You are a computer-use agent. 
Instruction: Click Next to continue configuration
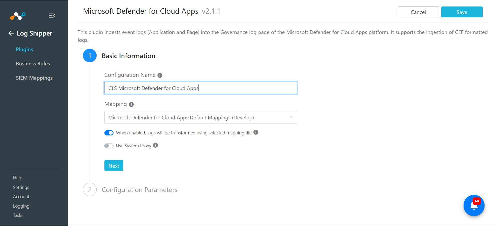114,166
